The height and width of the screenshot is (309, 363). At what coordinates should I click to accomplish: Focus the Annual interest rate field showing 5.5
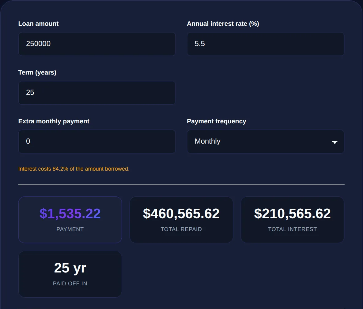point(266,44)
